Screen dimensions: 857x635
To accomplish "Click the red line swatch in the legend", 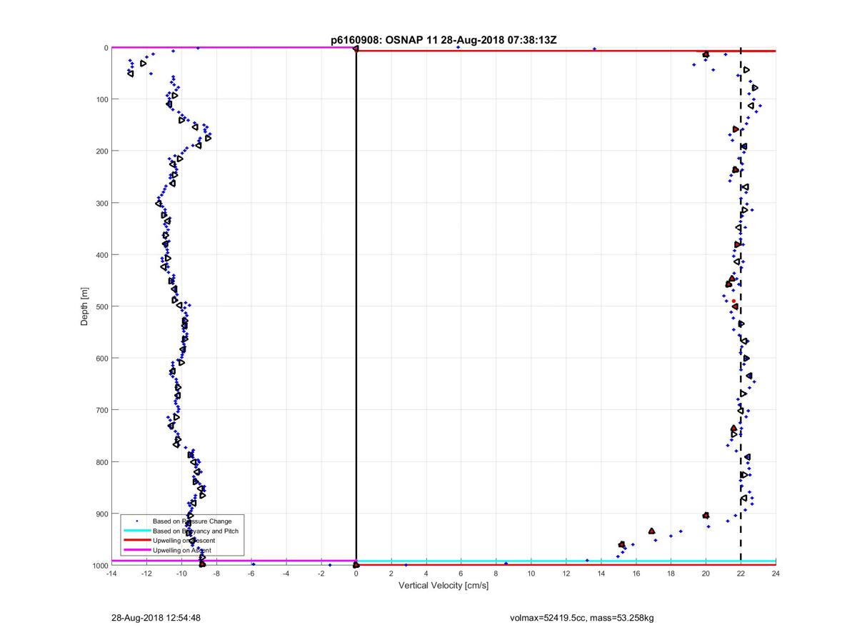I will (136, 541).
